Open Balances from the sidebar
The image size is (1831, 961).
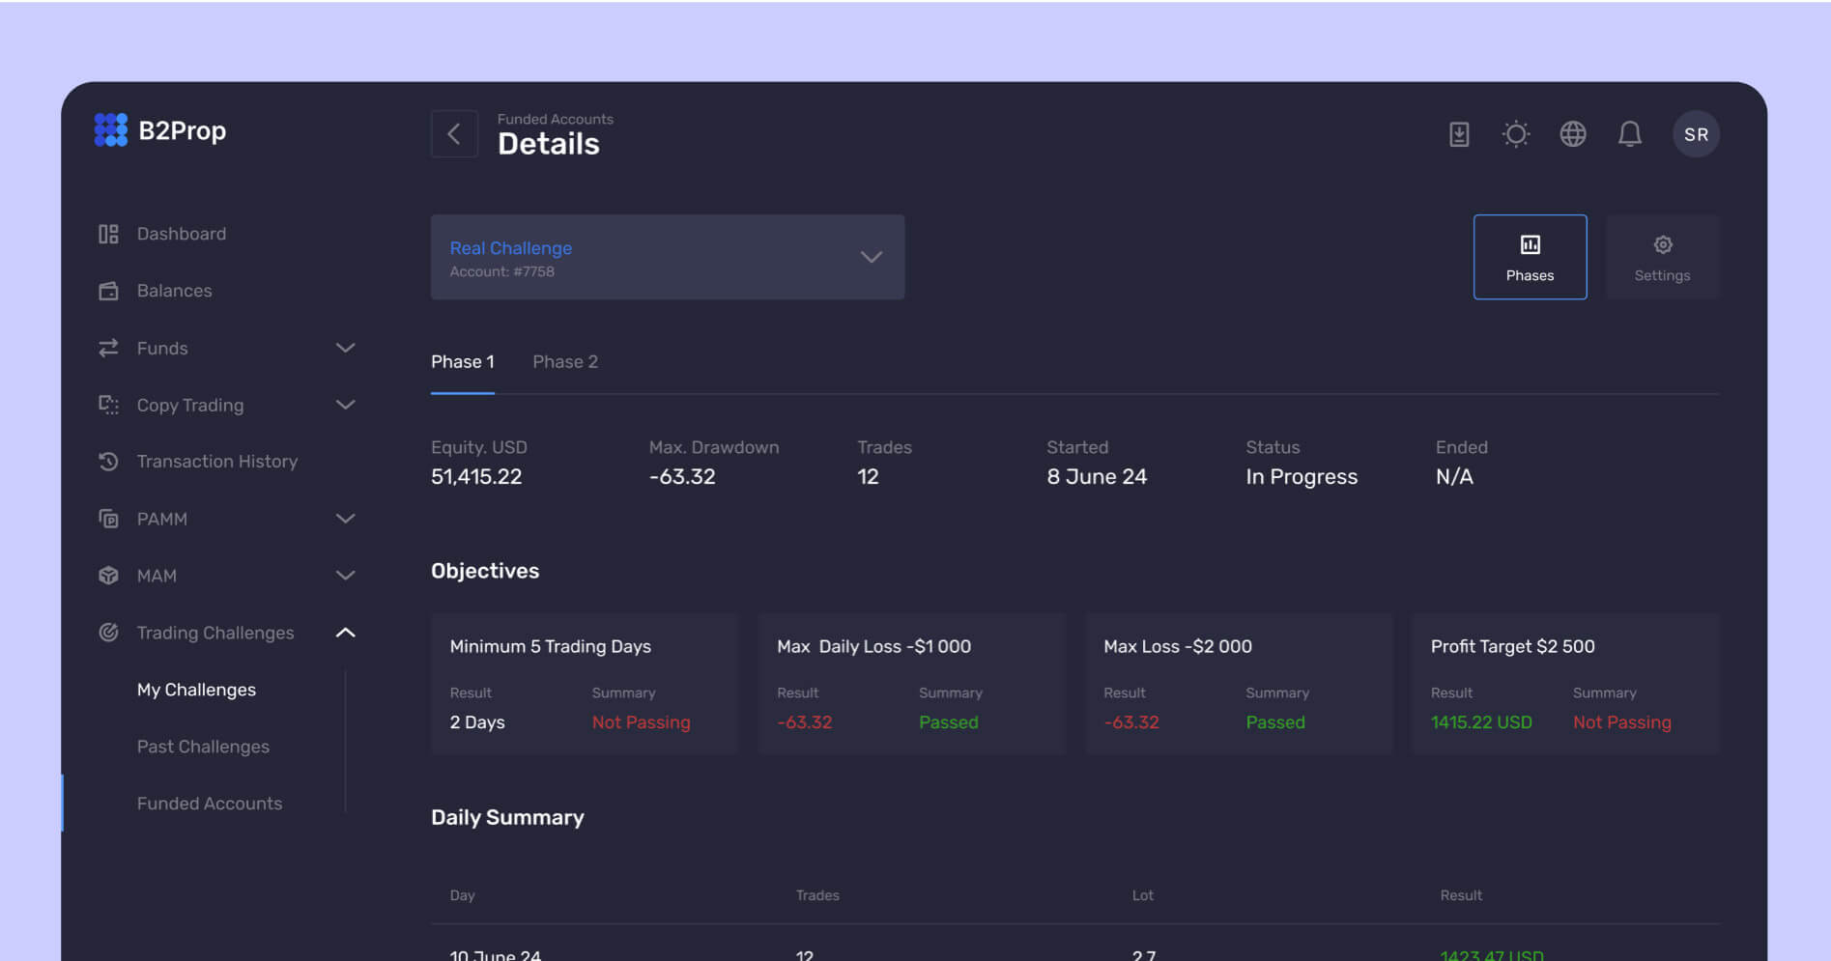tap(174, 291)
